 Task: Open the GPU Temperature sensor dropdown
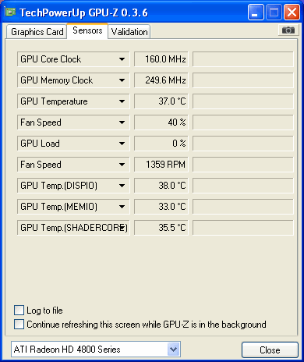(x=122, y=101)
